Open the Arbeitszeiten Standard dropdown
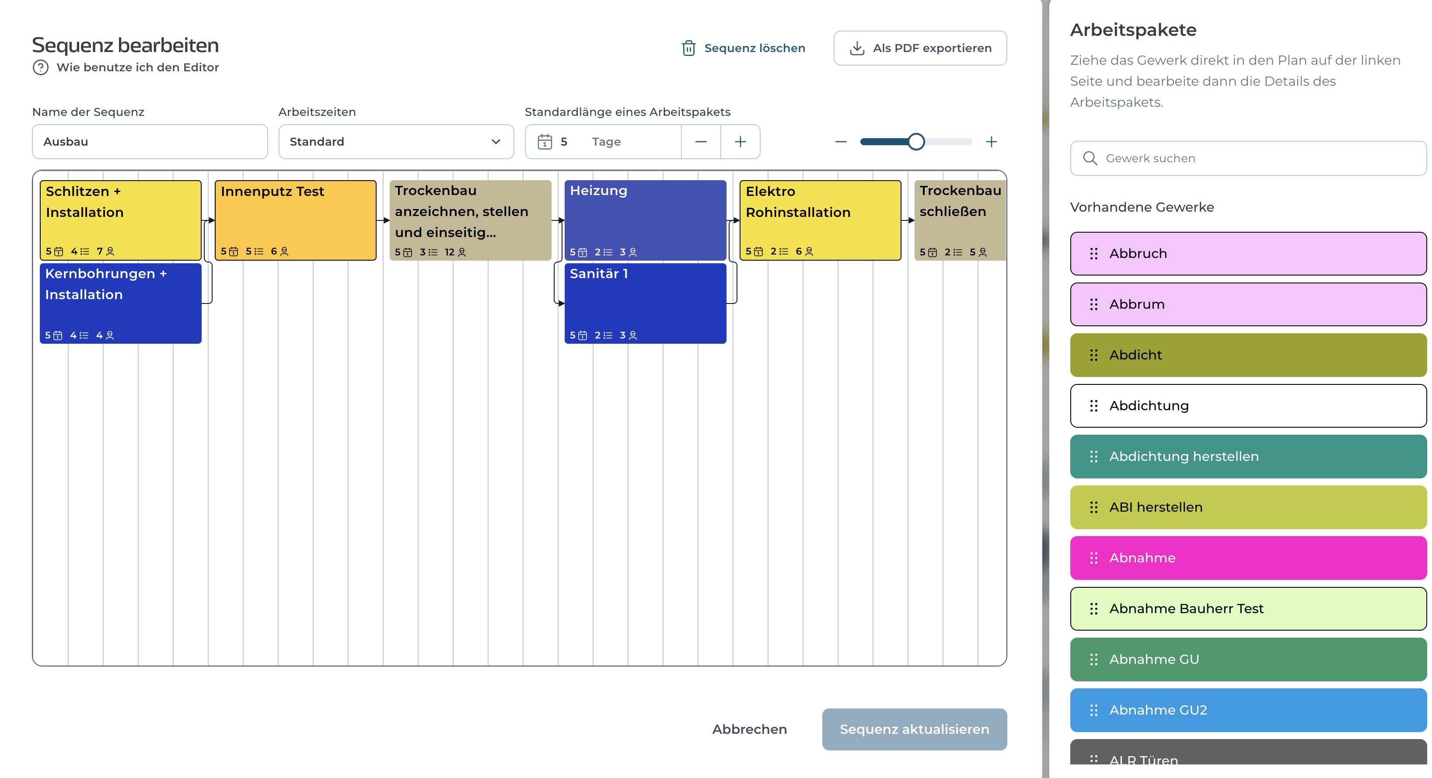The width and height of the screenshot is (1432, 778). (x=396, y=142)
